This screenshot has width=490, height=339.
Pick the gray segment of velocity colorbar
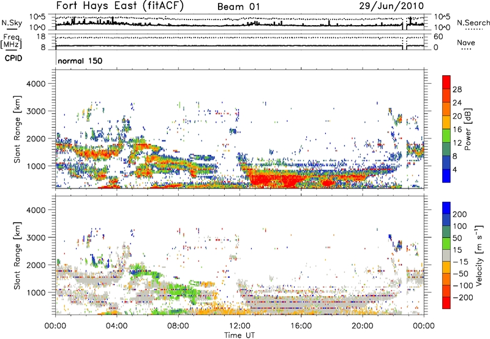pyautogui.click(x=447, y=256)
